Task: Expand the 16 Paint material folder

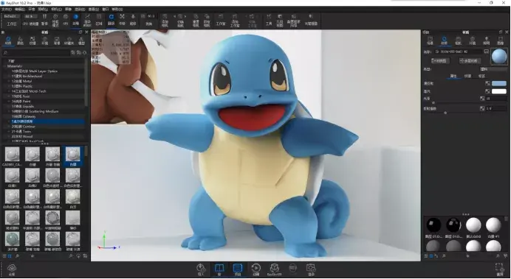Action: click(9, 102)
